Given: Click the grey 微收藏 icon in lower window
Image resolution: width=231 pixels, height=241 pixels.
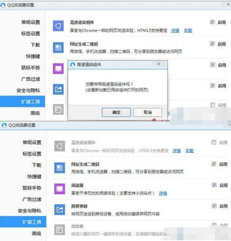Looking at the screenshot, I should pos(59,230).
